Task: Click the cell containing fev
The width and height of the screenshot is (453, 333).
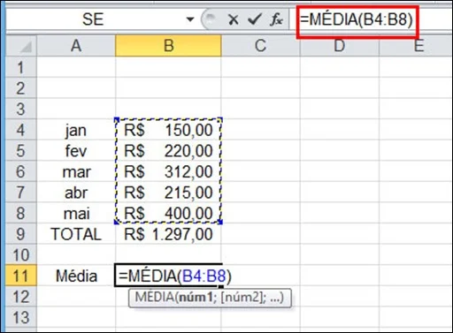Action: pyautogui.click(x=76, y=151)
